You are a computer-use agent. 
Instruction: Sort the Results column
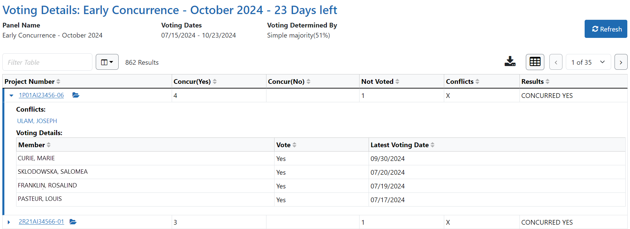click(548, 81)
